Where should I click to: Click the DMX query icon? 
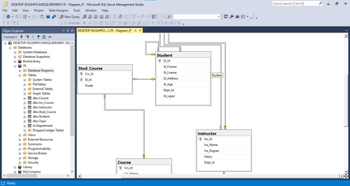coord(96,17)
